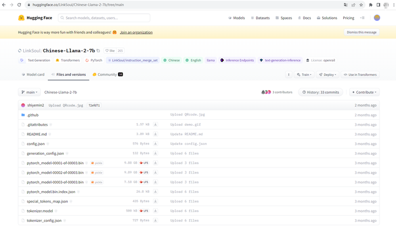Open commit hash 72efd71

click(94, 105)
